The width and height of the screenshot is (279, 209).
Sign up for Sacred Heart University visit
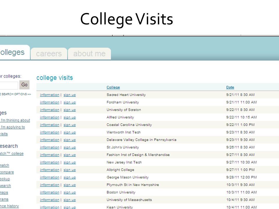pos(69,95)
